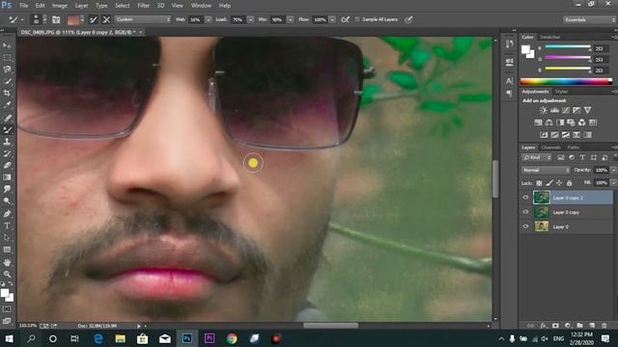The height and width of the screenshot is (347, 618).
Task: Select the Zoom tool in toolbox
Action: coord(7,274)
